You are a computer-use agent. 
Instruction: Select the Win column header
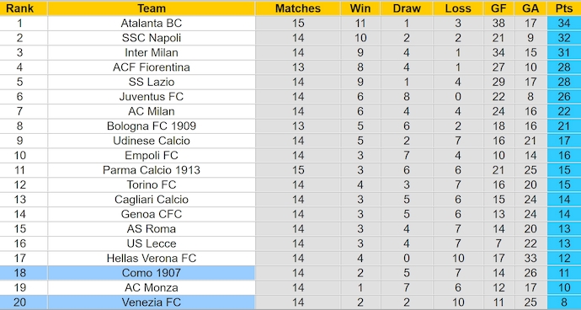[x=360, y=8]
